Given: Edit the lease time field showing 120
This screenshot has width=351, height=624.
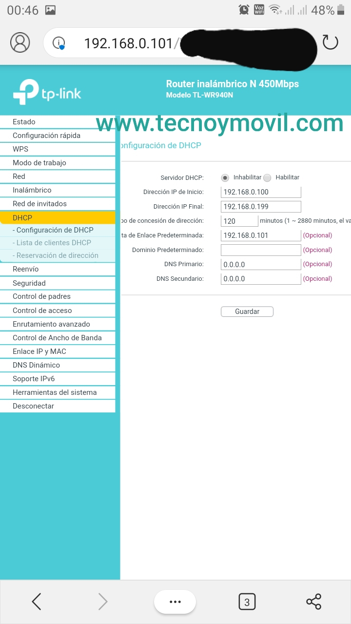Looking at the screenshot, I should (239, 221).
